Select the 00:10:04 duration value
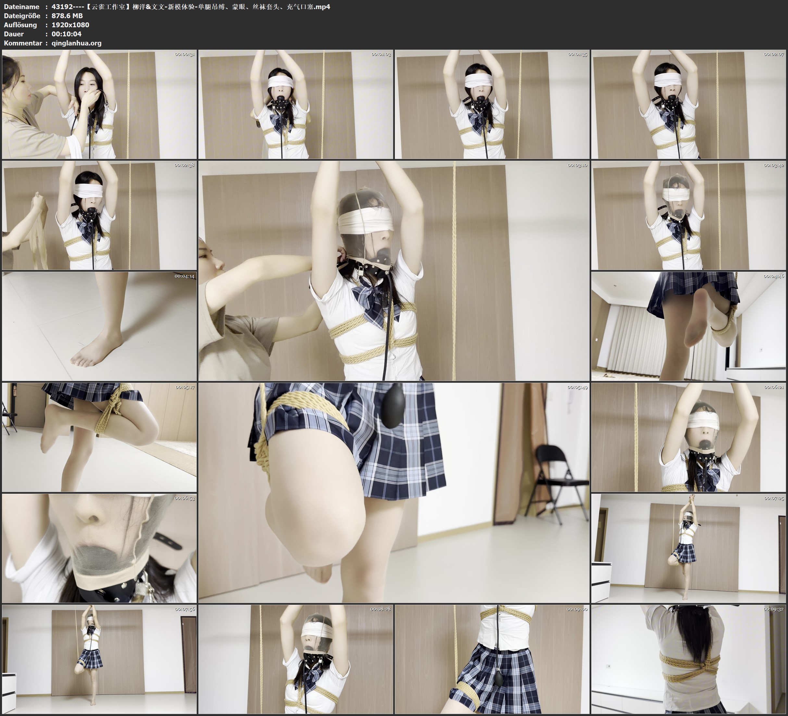788x716 pixels. pos(67,34)
